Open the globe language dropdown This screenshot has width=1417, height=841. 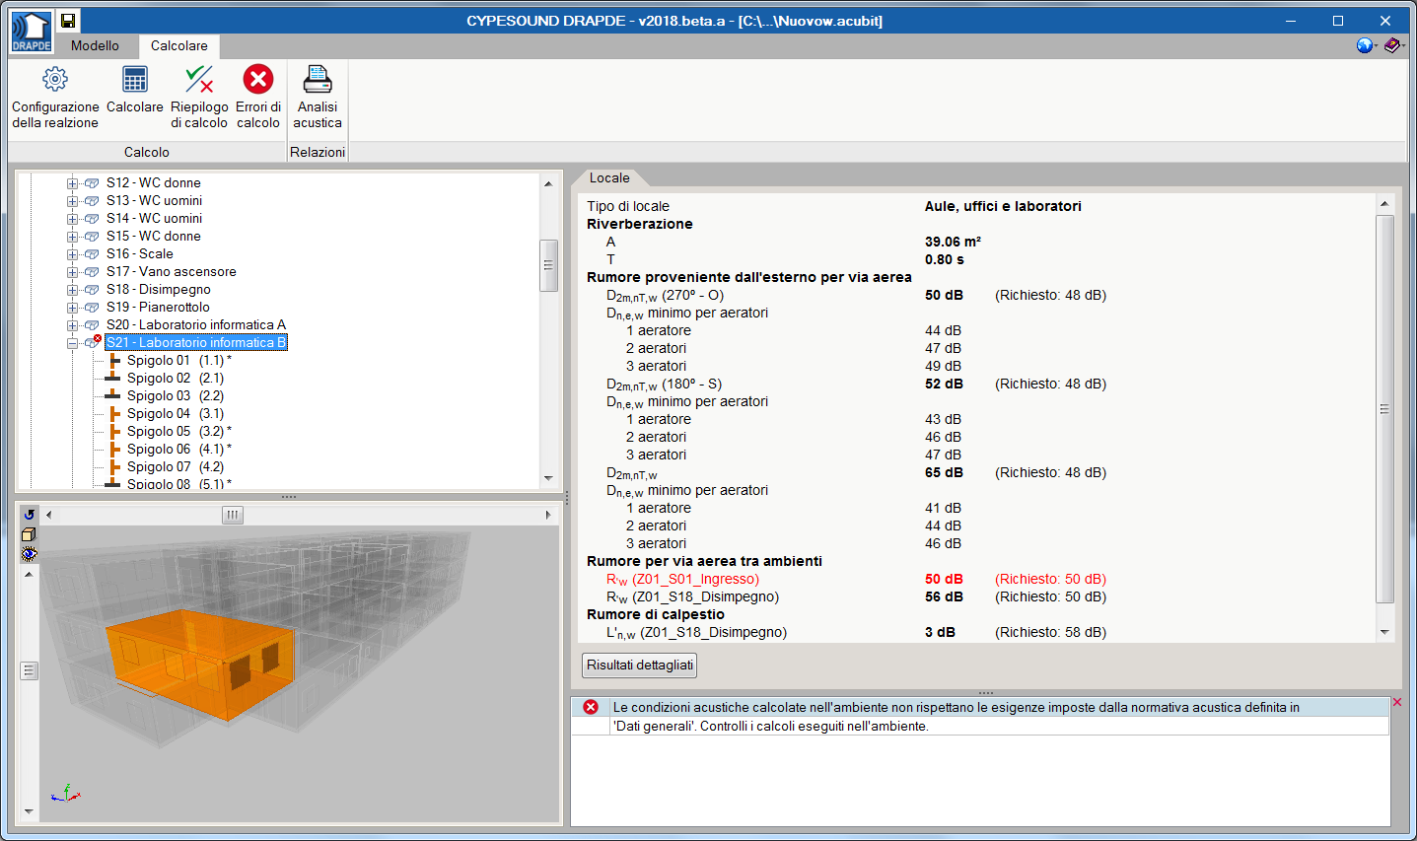tap(1366, 45)
